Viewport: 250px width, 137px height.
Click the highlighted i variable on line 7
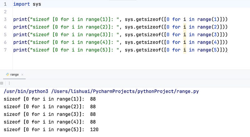[x=185, y=50]
